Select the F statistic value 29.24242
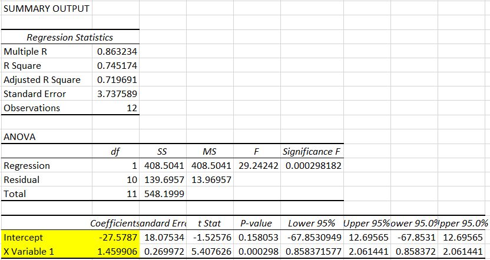The width and height of the screenshot is (490, 260). [x=259, y=166]
